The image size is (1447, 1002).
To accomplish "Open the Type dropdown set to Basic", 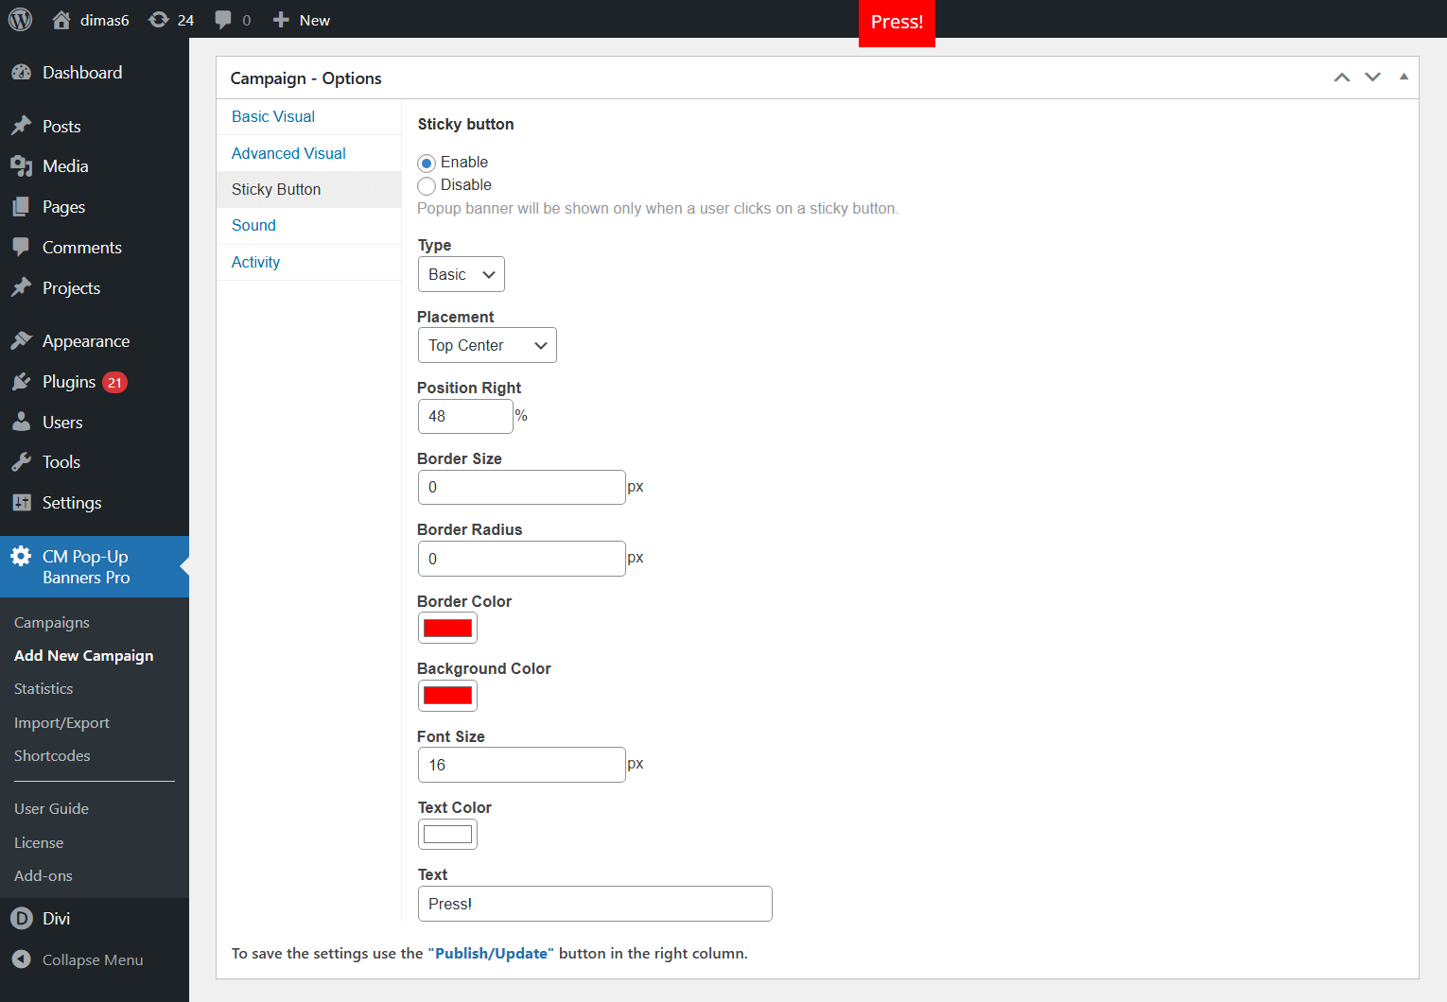I will click(x=461, y=275).
